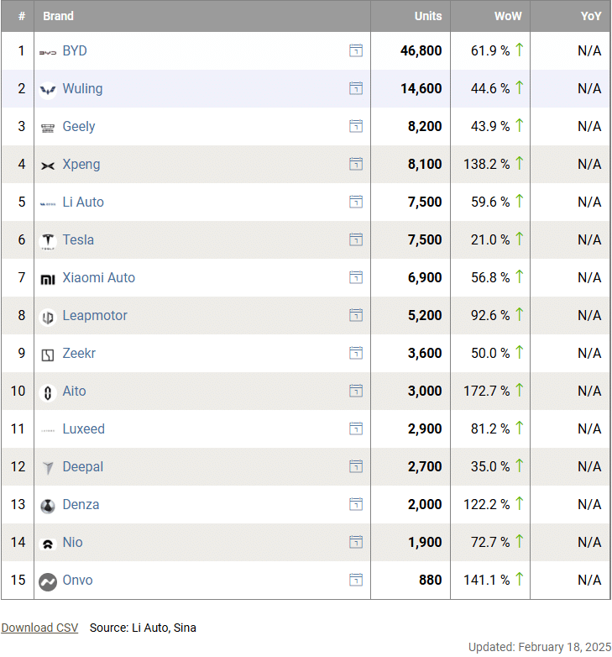Open the calendar icon in Geely row
The image size is (612, 657).
tap(356, 127)
